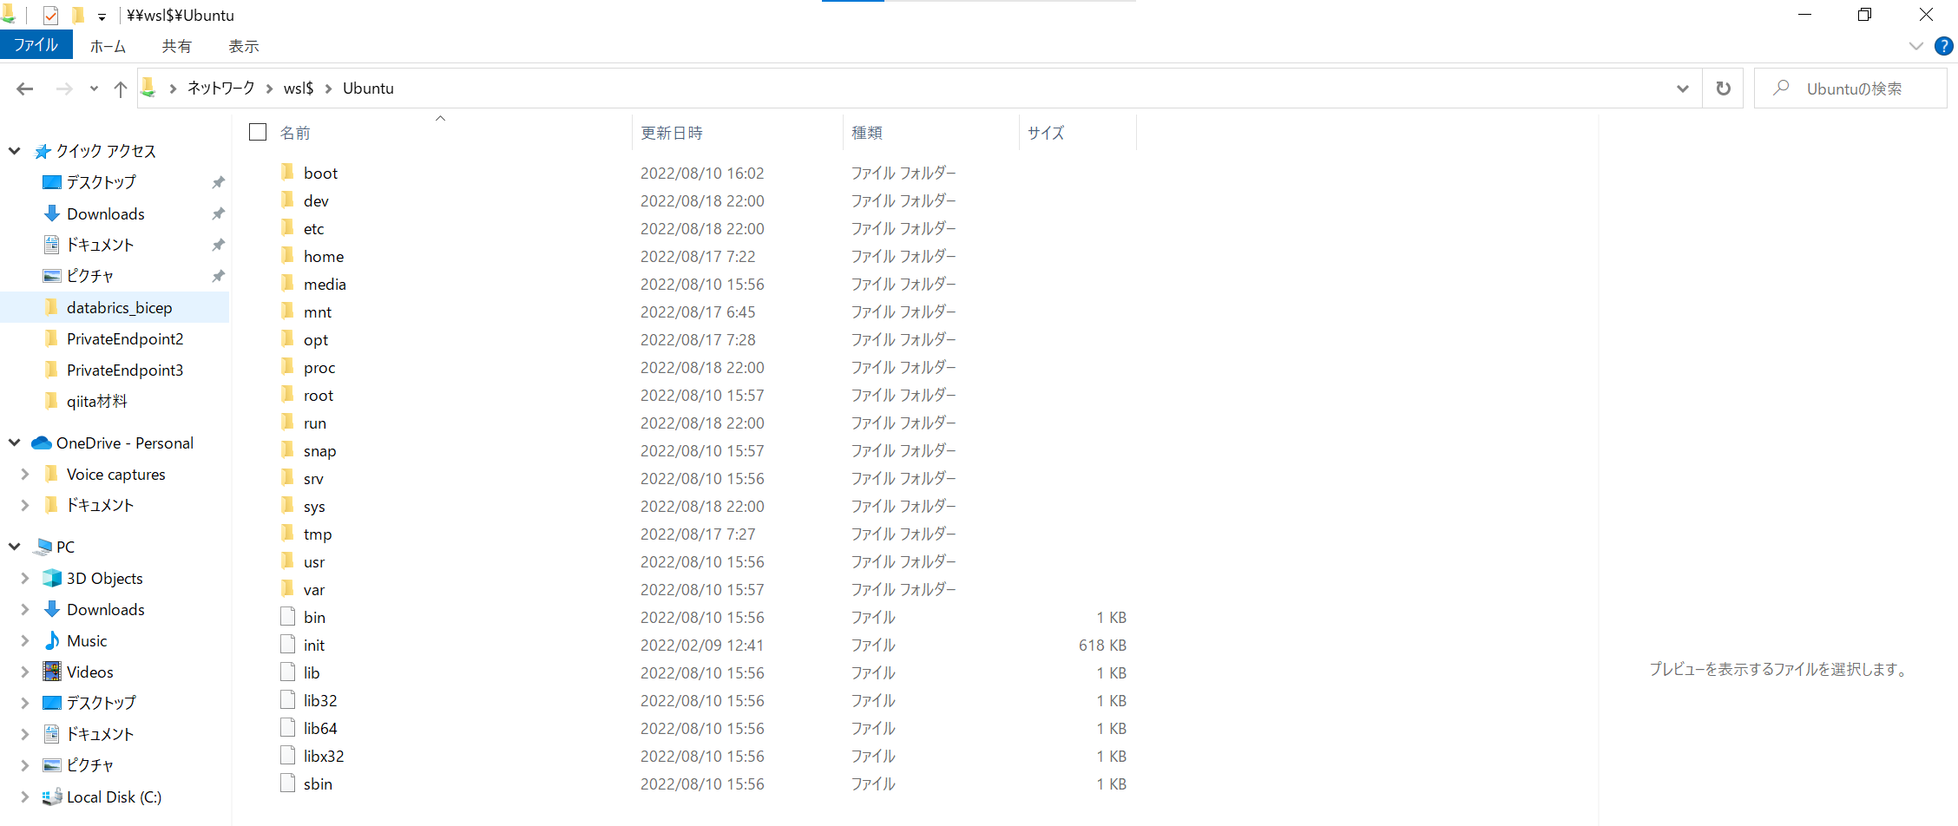Open 3D Objects in PC tree
Screen dimensions: 1958x826
(105, 578)
